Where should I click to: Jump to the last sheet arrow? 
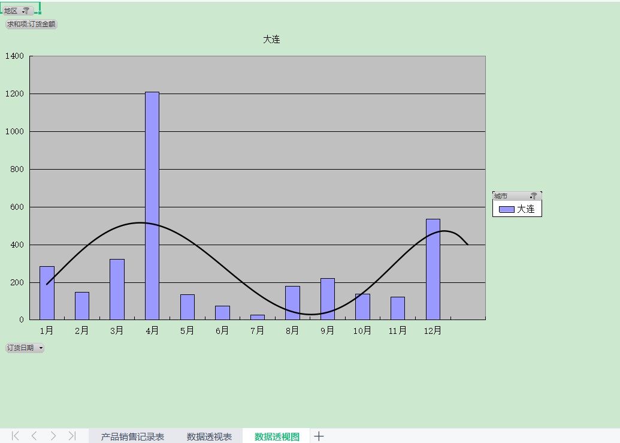point(72,436)
